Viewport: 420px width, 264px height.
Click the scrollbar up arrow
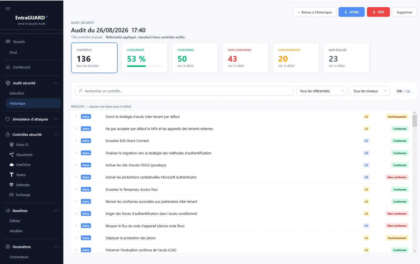pos(415,113)
